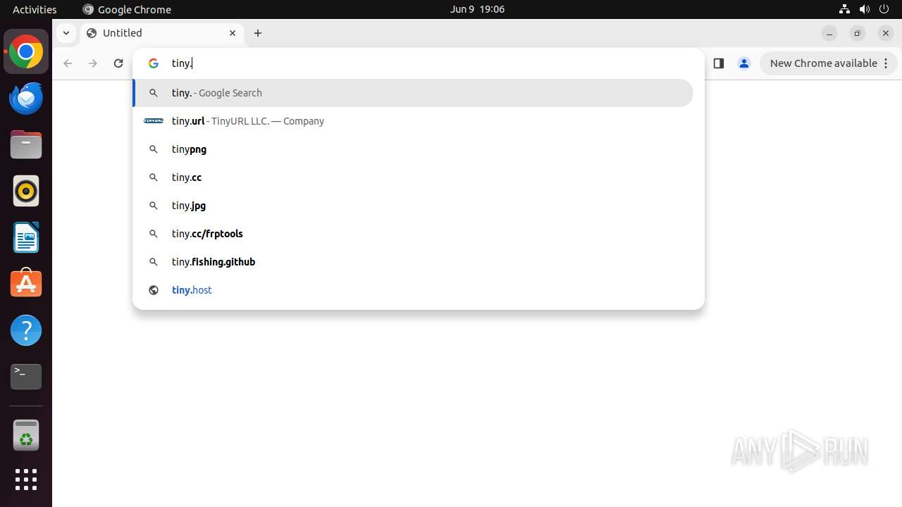Go forward to the next page
The image size is (902, 507).
tap(93, 63)
